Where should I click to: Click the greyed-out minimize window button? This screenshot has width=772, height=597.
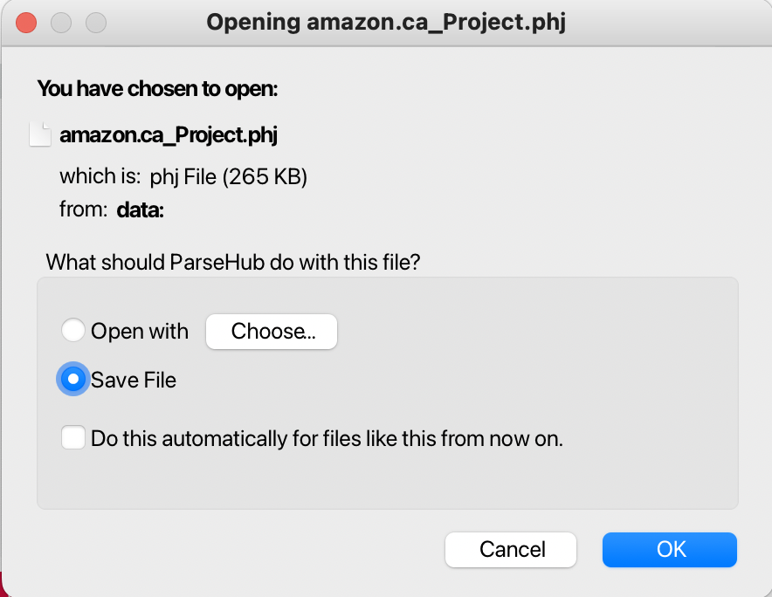pos(61,23)
